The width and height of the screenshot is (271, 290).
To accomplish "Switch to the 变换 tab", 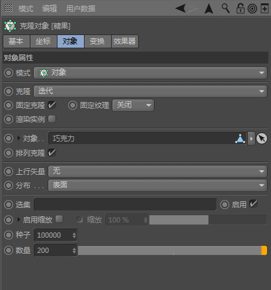I will pos(97,41).
